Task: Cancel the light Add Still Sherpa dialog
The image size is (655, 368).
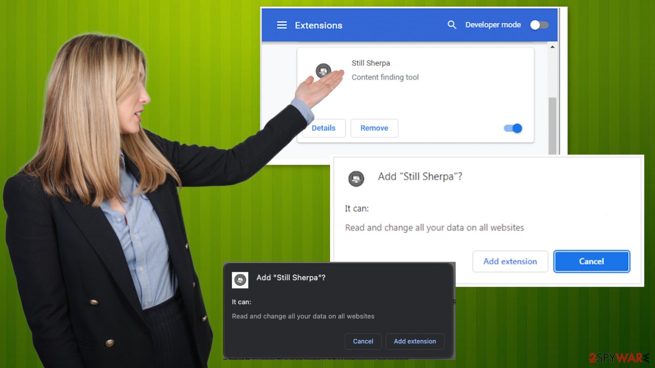Action: click(592, 261)
